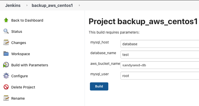Click the Build with Parameters clock icon
This screenshot has height=106, width=199.
(x=6, y=65)
